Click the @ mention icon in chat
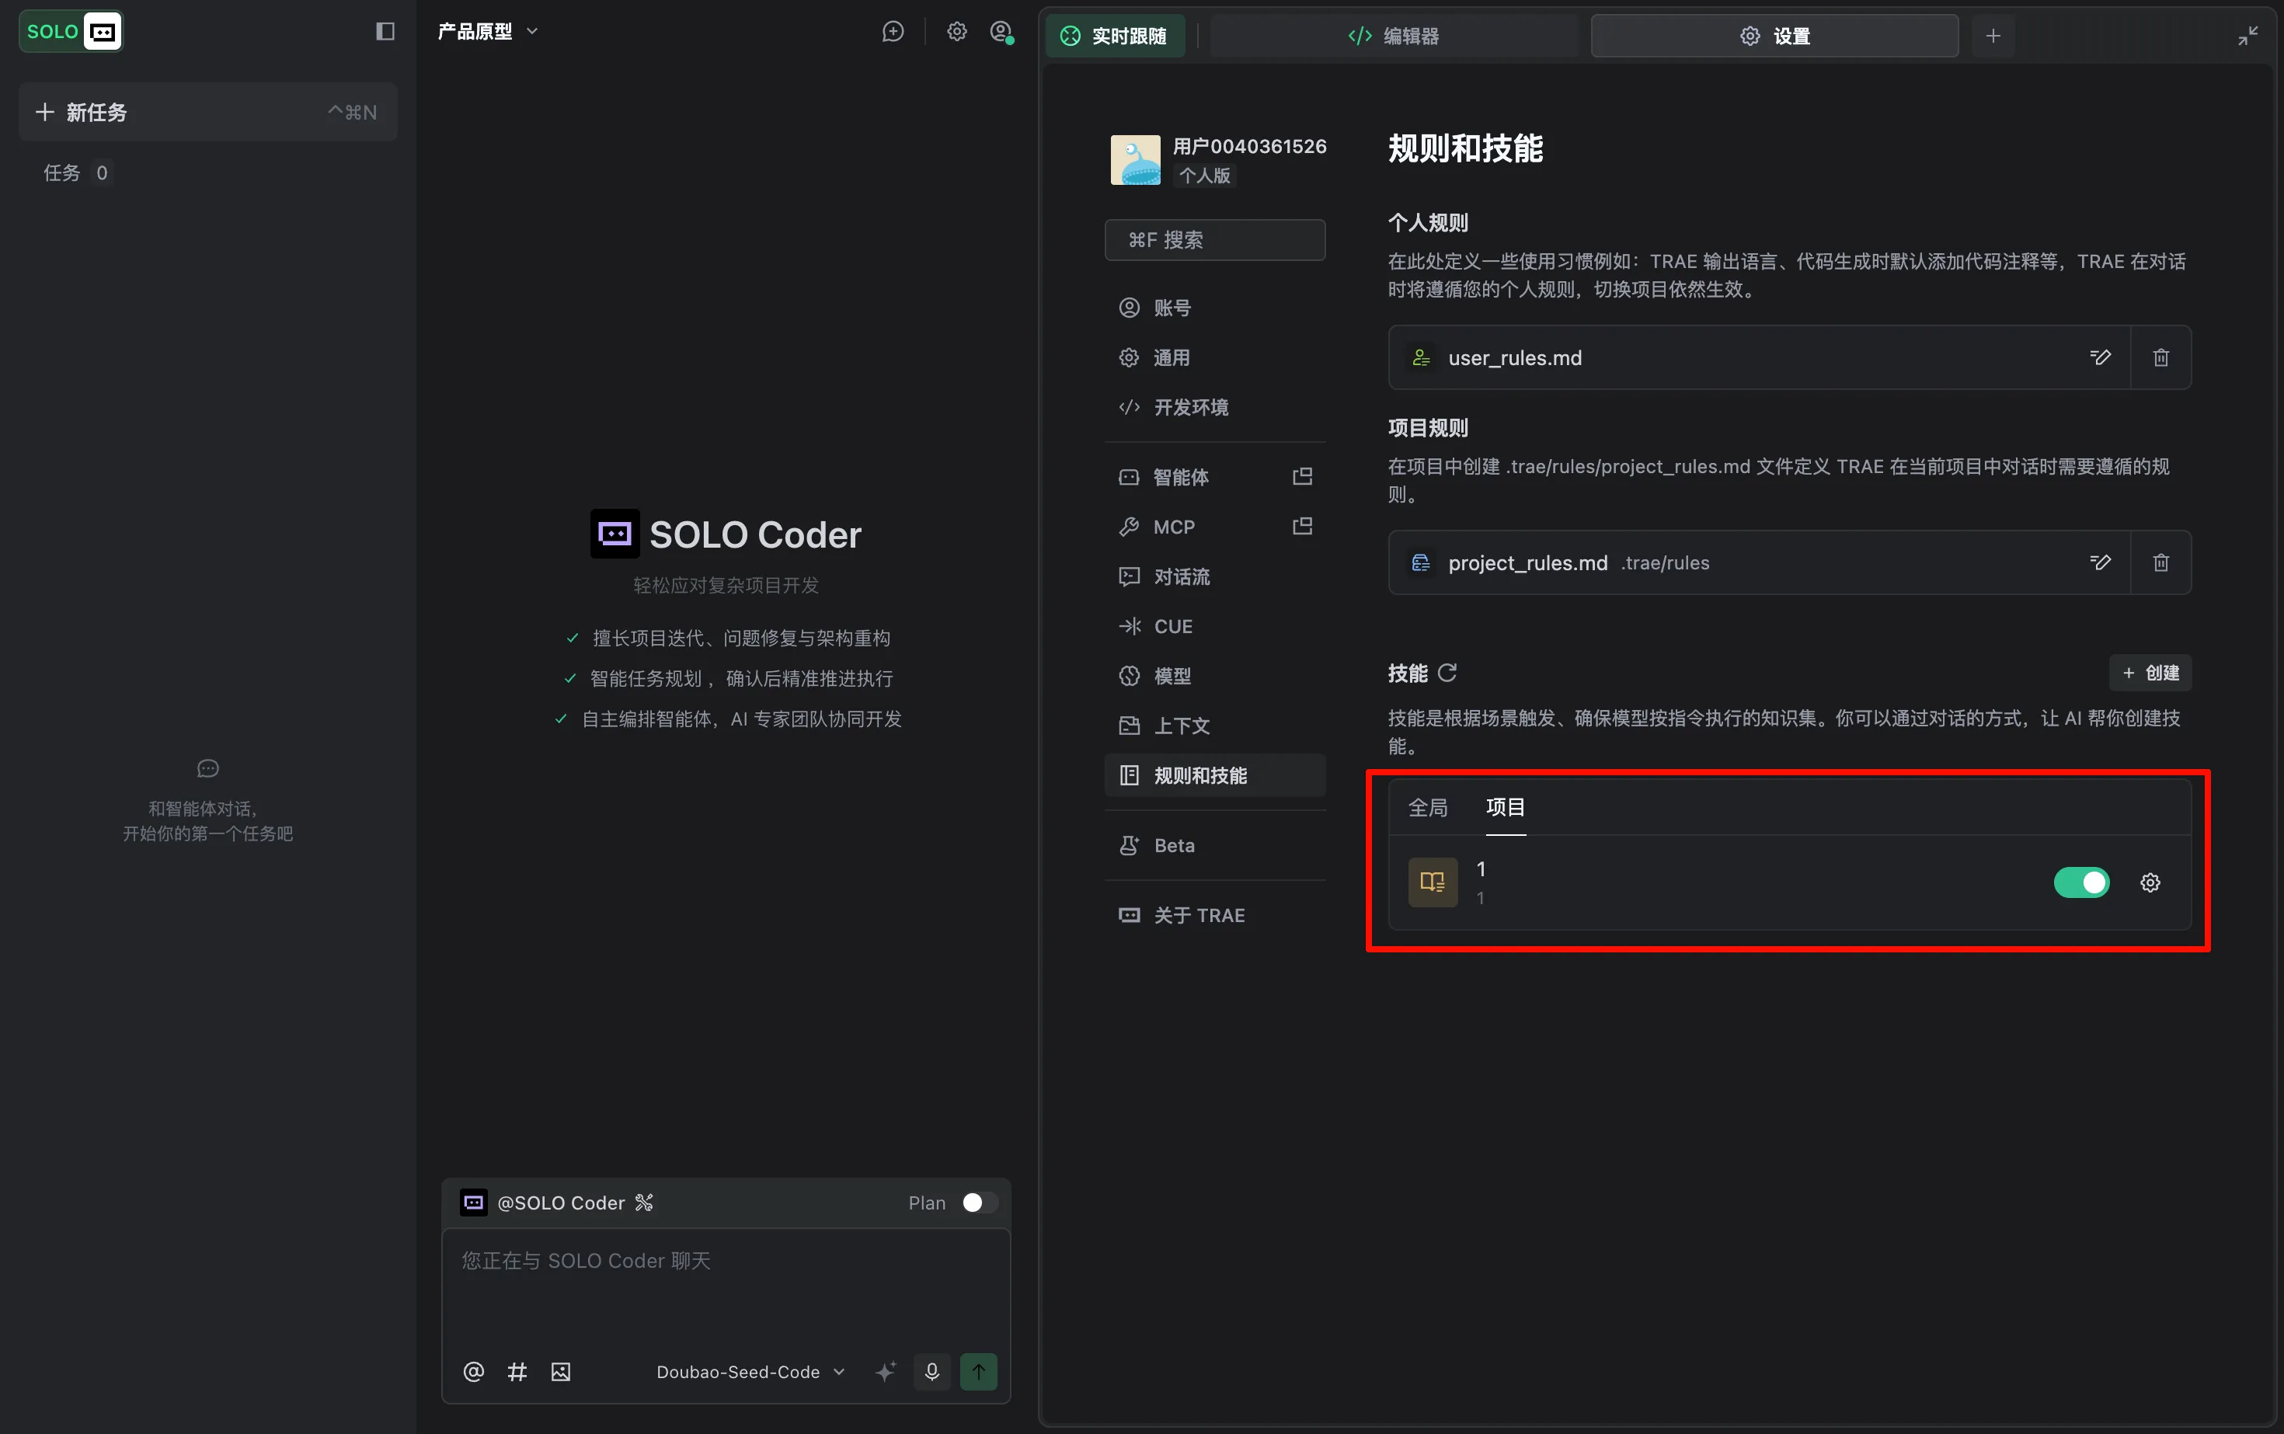The height and width of the screenshot is (1434, 2284). click(x=473, y=1371)
